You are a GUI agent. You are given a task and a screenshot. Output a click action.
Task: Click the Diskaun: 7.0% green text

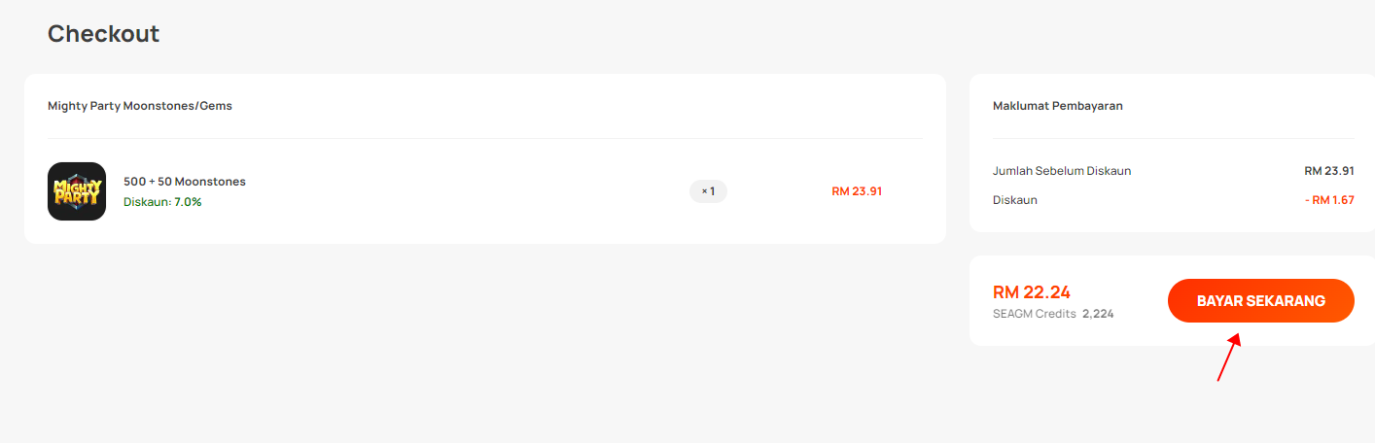point(162,202)
